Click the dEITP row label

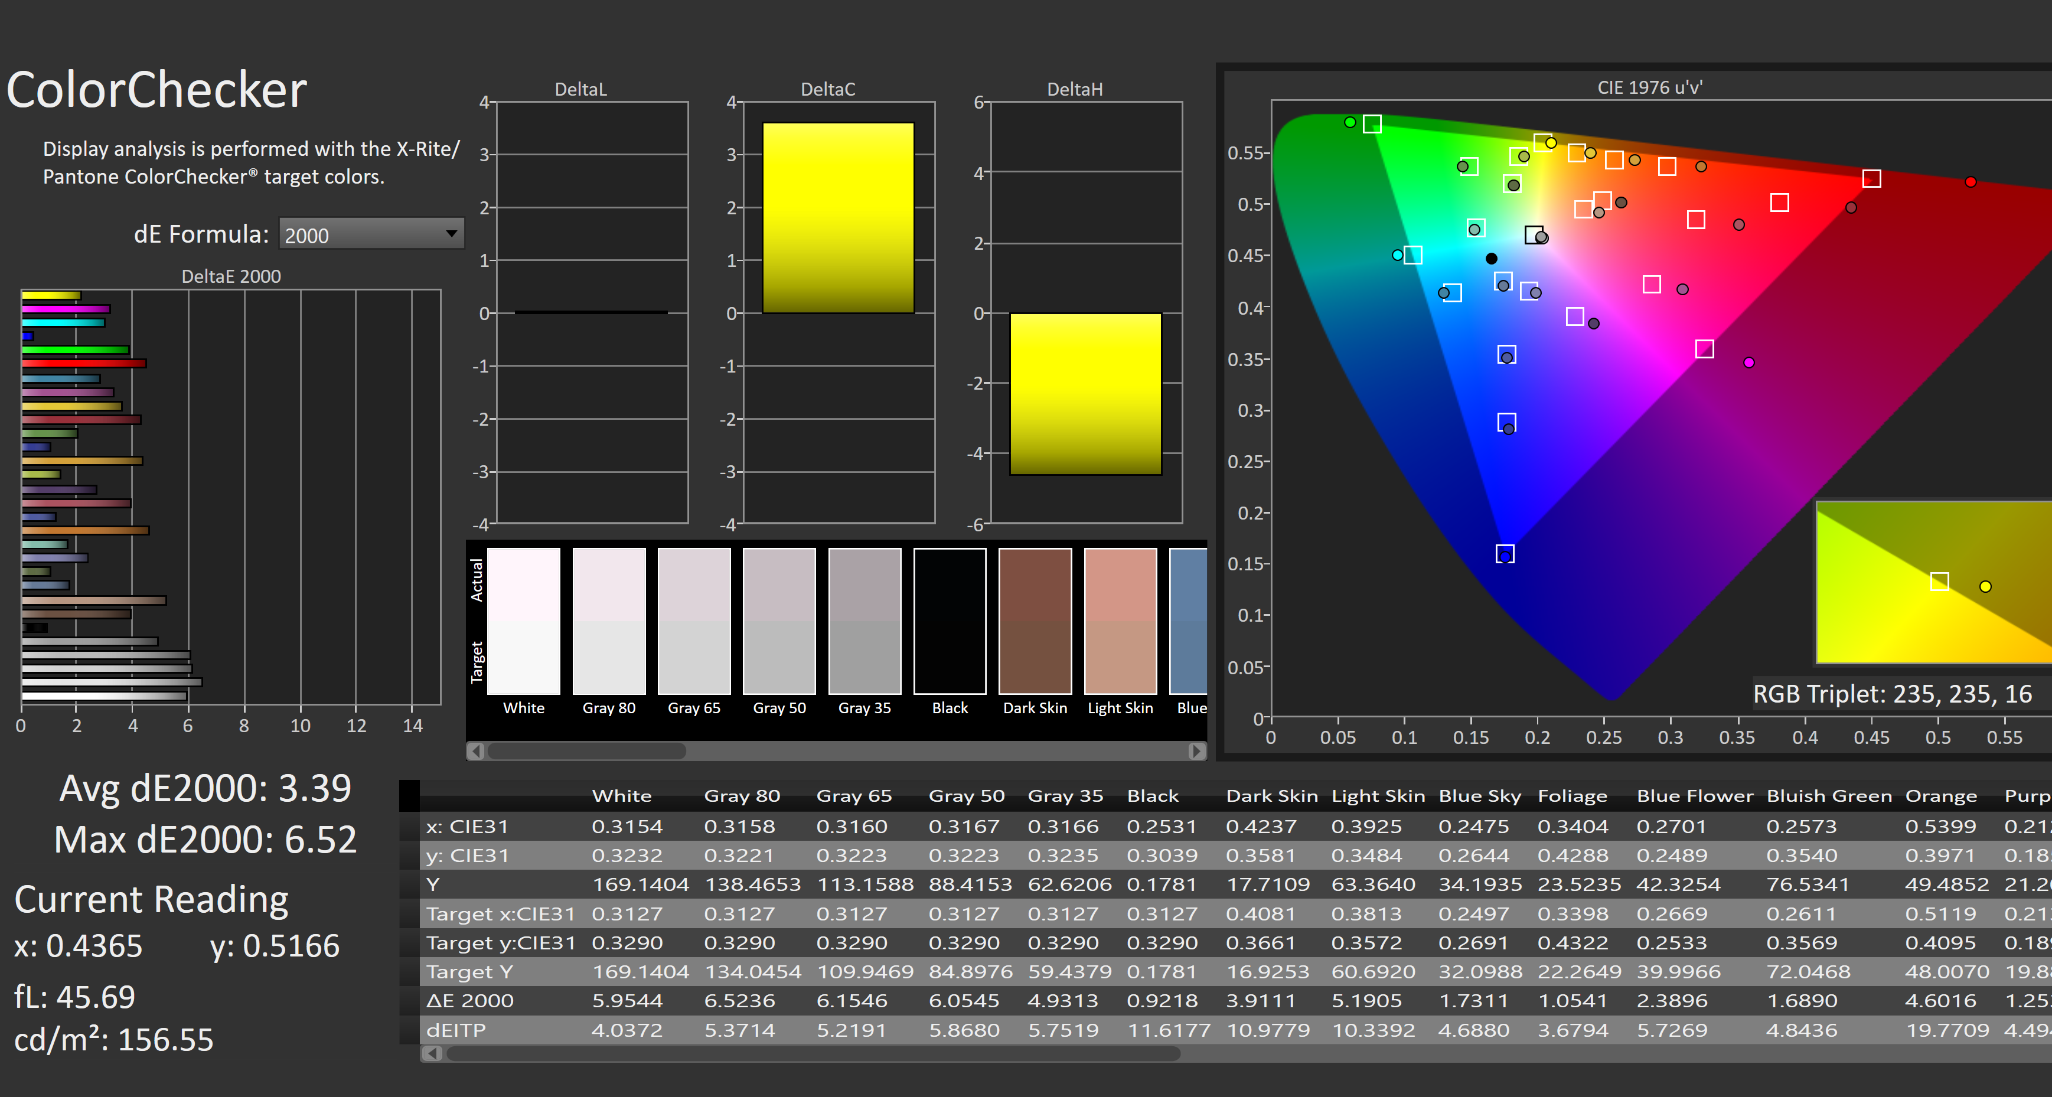456,1030
